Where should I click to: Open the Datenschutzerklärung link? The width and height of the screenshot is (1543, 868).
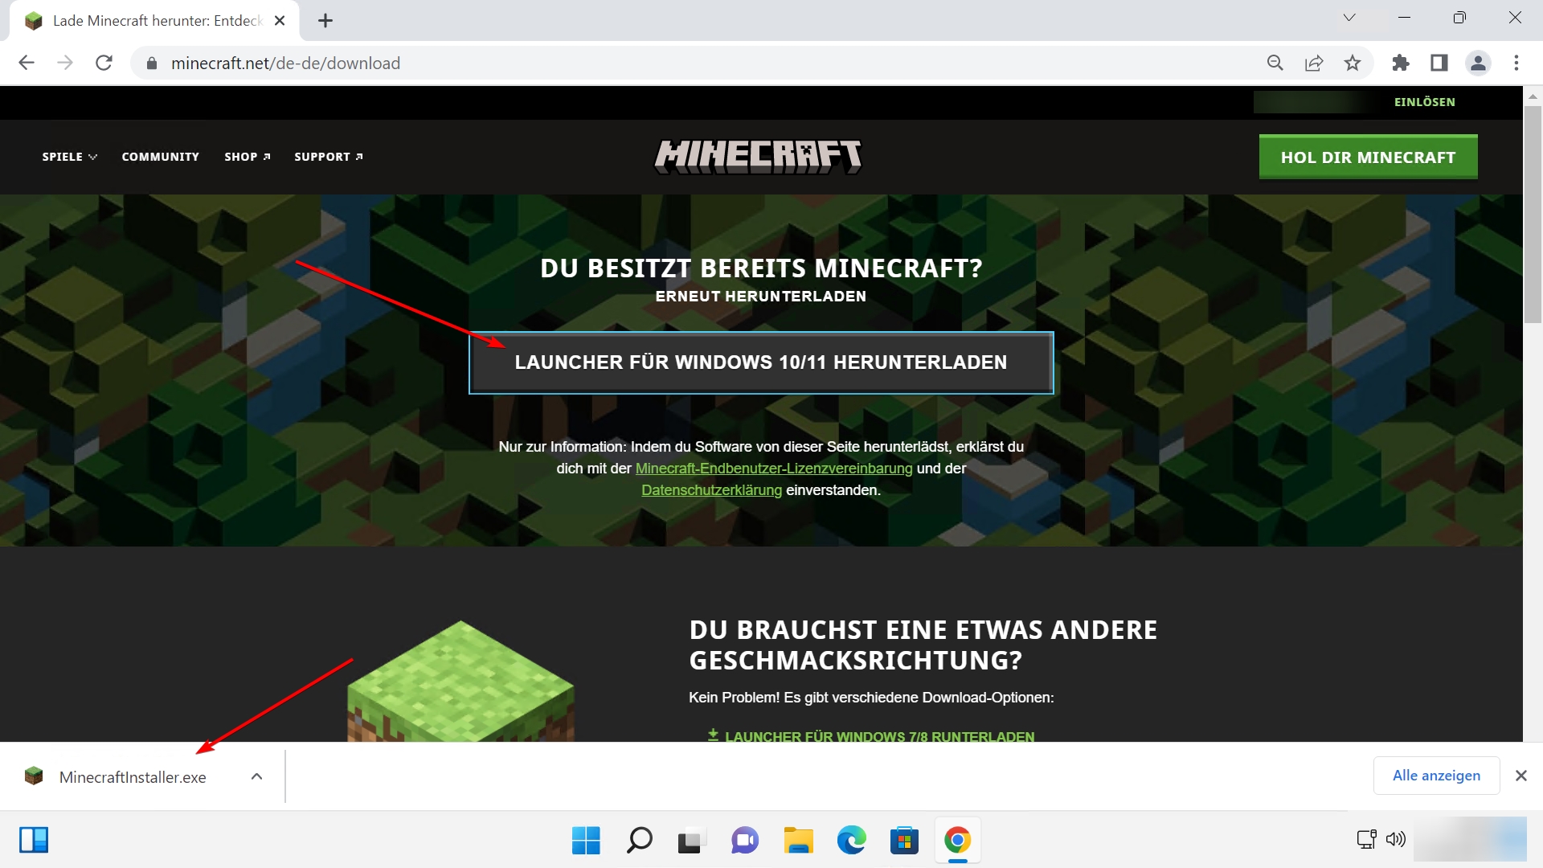point(711,490)
